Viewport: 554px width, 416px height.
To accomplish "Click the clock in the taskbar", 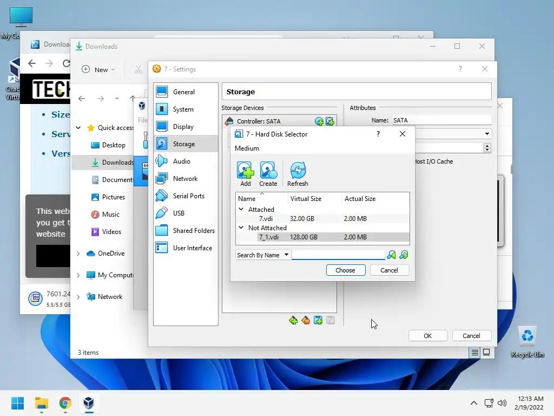I will pos(529,403).
